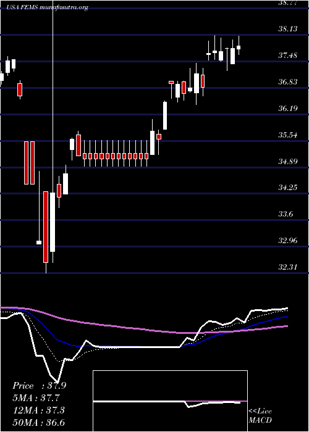Click the 50MA : 36.6 readout
The width and height of the screenshot is (309, 432).
pos(38,422)
